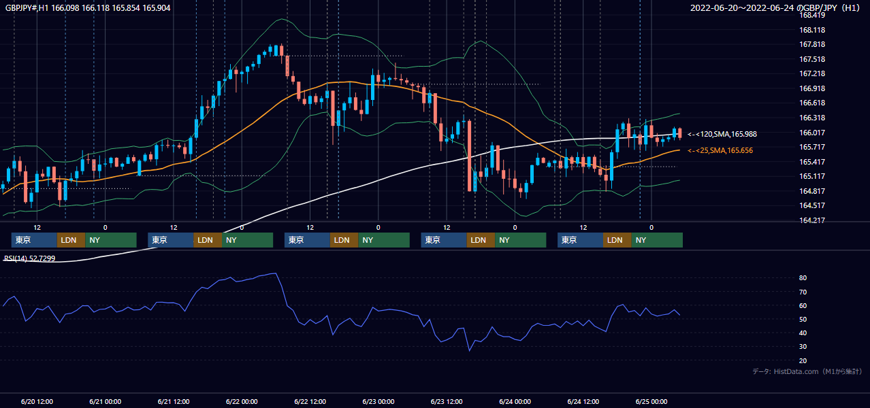Click price axis value 166.318
This screenshot has width=870, height=408.
(x=811, y=118)
